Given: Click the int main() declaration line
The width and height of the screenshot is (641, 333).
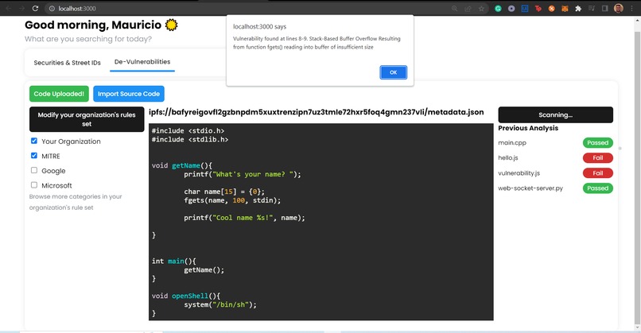Looking at the screenshot, I should pos(173,261).
